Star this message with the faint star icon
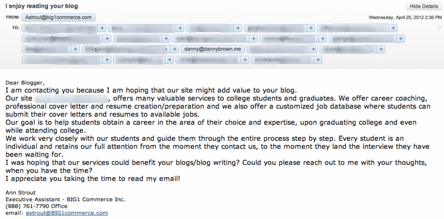 pos(440,27)
